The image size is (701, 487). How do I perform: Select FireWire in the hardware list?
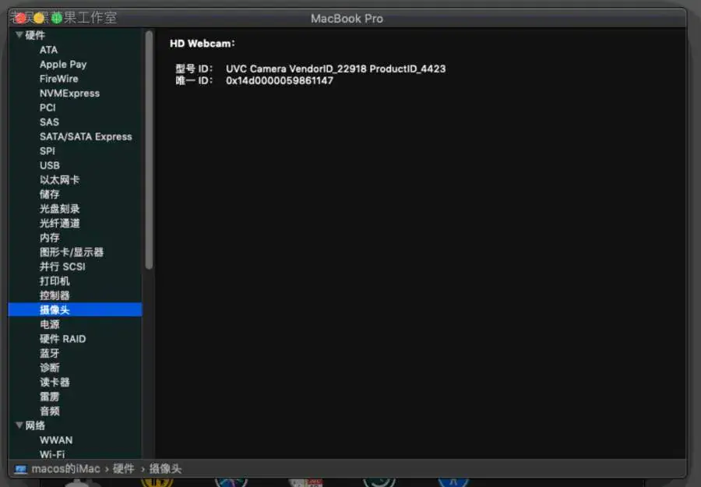[59, 79]
